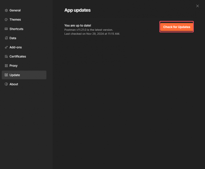Viewport: 205px width, 169px height.
Task: Click the App updates heading
Action: (77, 10)
